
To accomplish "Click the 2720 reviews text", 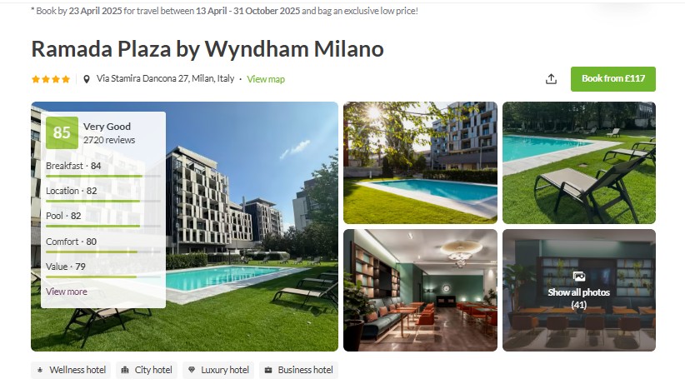I will pos(109,140).
